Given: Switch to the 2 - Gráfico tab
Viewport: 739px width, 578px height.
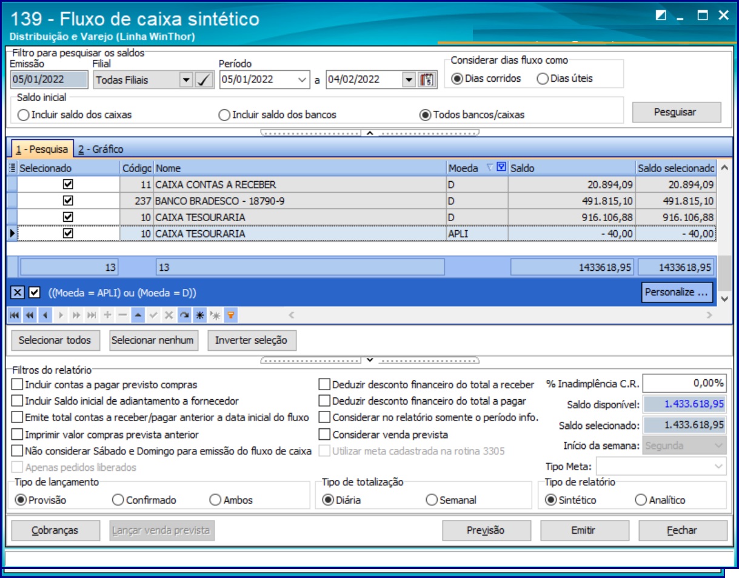Looking at the screenshot, I should pos(101,149).
